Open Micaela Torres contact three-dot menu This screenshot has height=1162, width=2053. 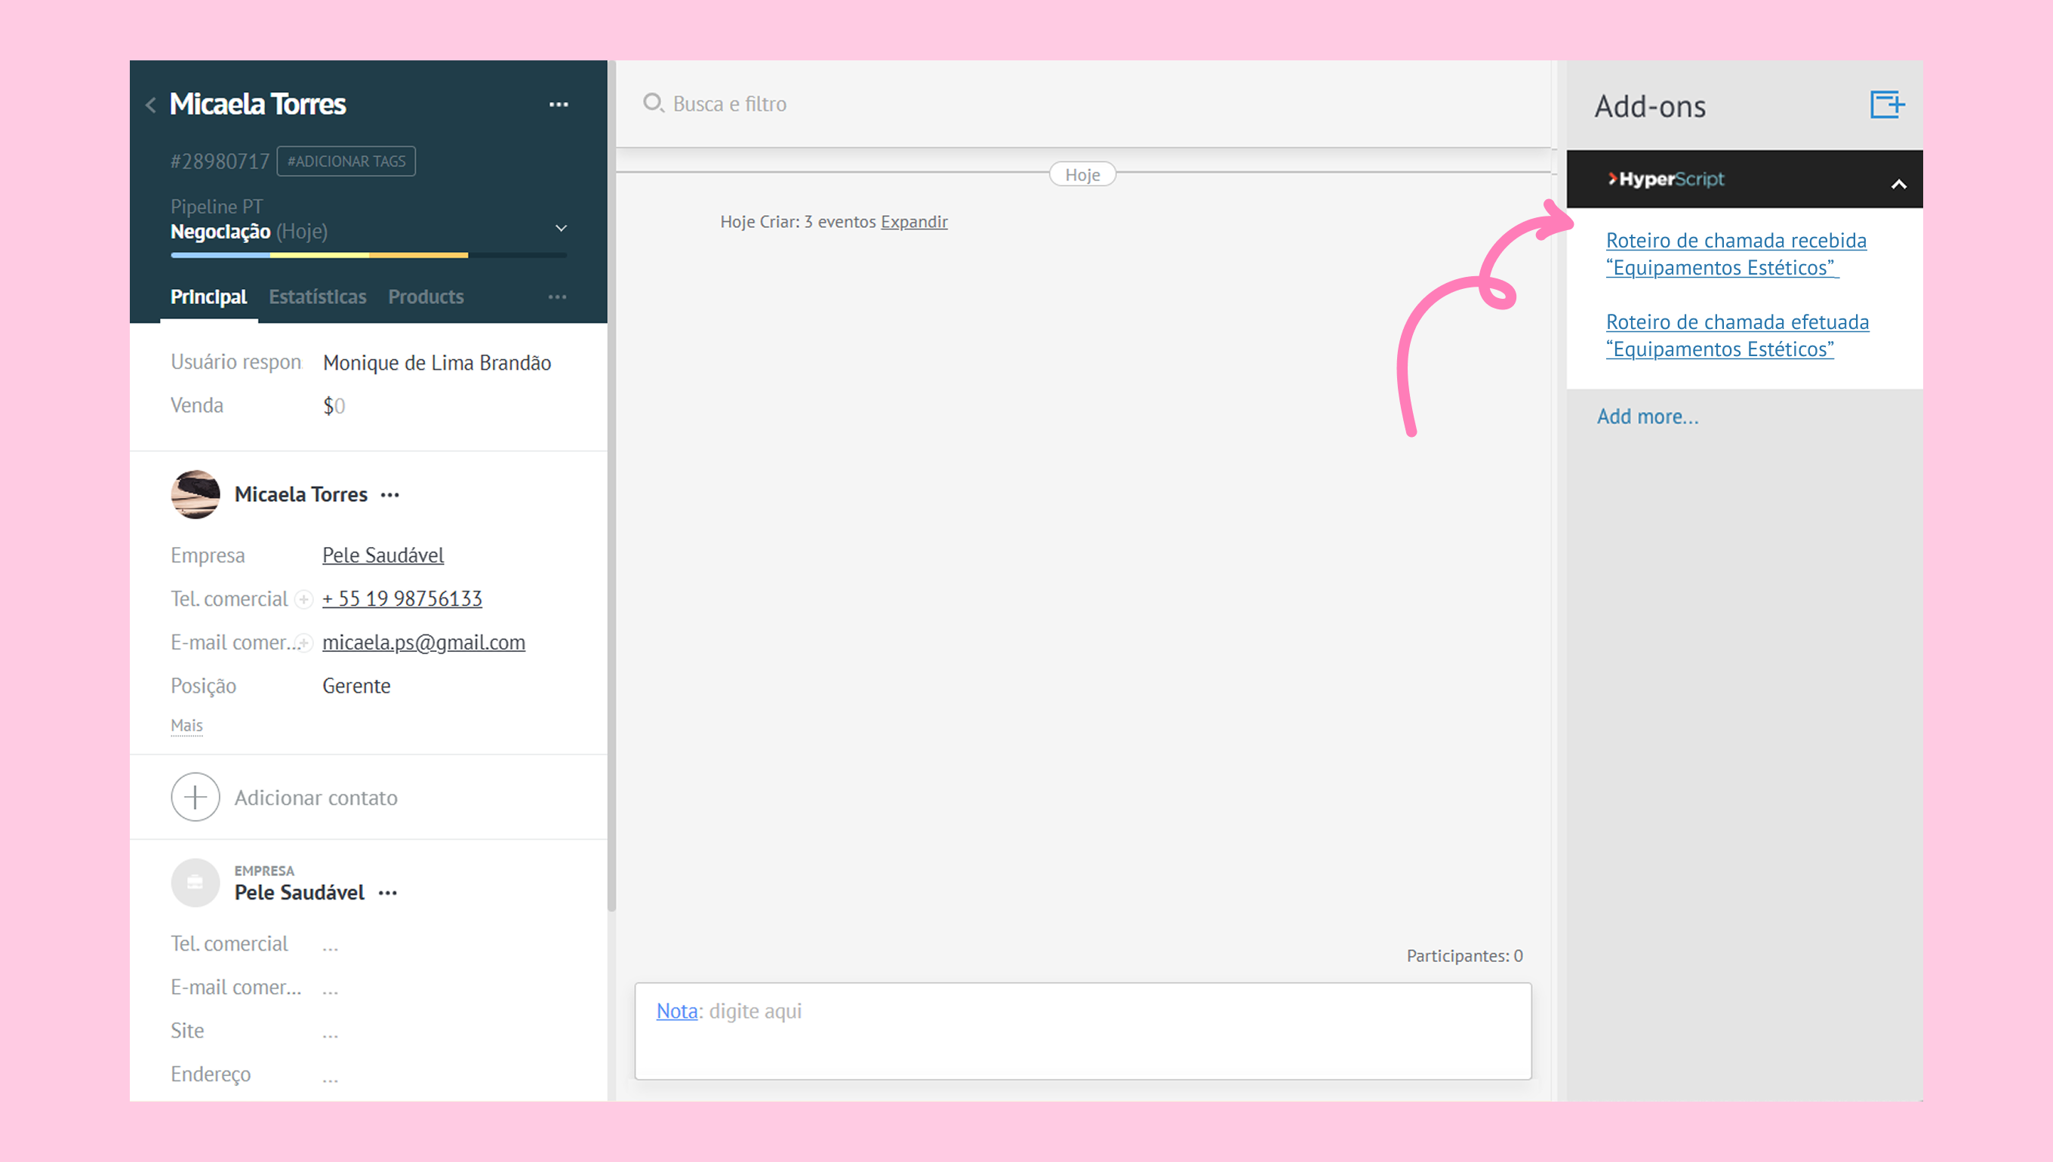tap(389, 495)
